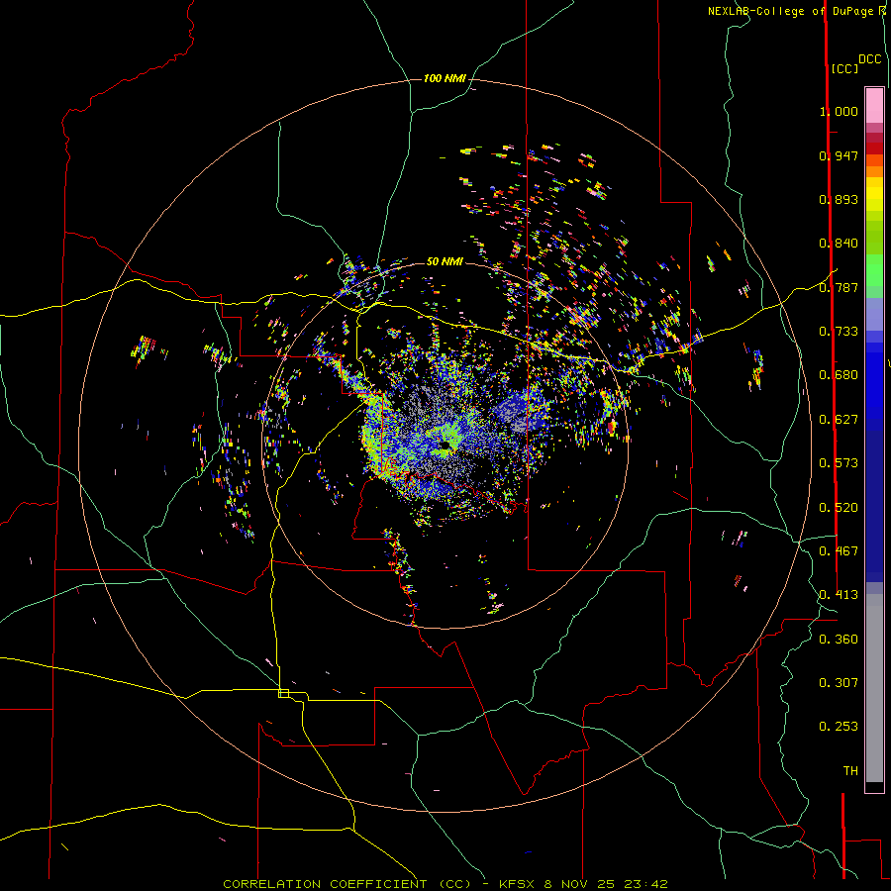Click the red echo blob east of radar
Viewport: 891px width, 891px height.
[x=612, y=426]
